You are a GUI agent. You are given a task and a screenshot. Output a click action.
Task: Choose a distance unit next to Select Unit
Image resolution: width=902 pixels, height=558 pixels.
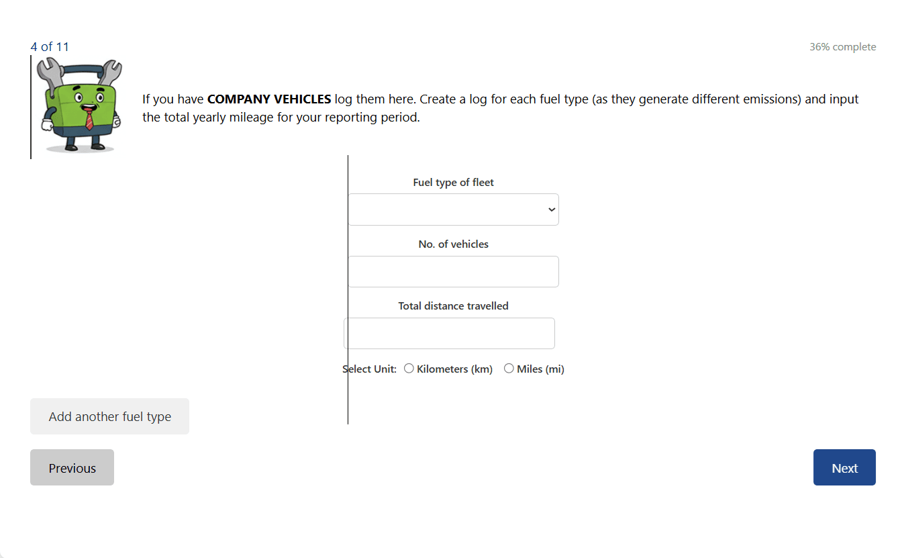409,368
